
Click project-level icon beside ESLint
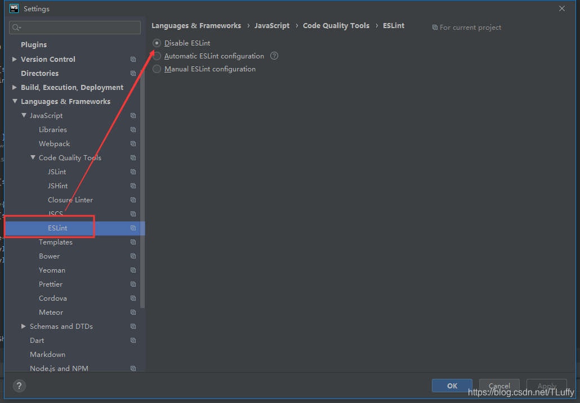pos(133,228)
